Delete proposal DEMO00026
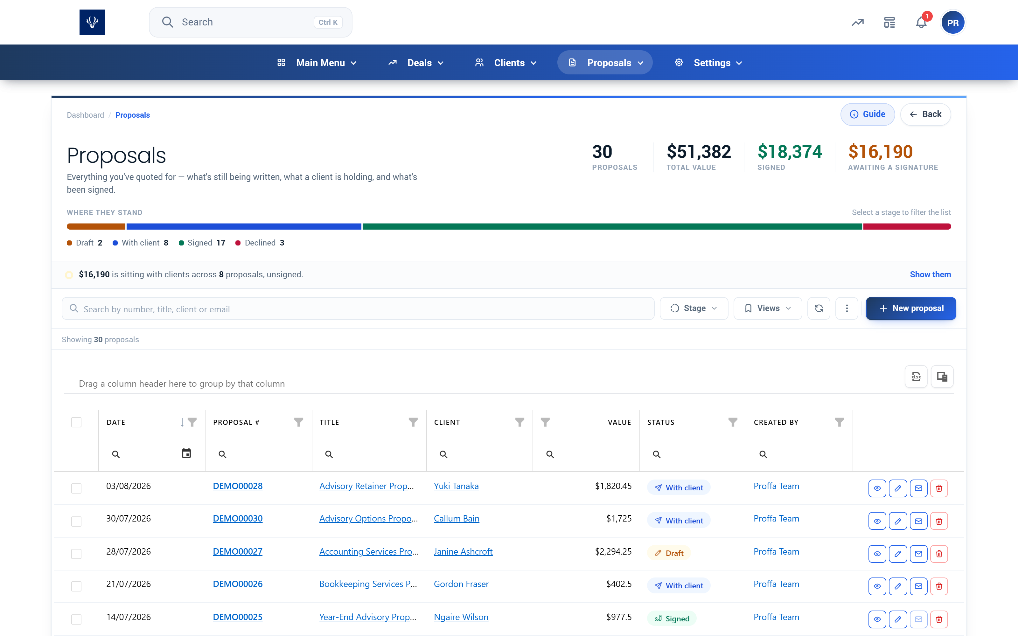This screenshot has height=636, width=1018. [939, 586]
